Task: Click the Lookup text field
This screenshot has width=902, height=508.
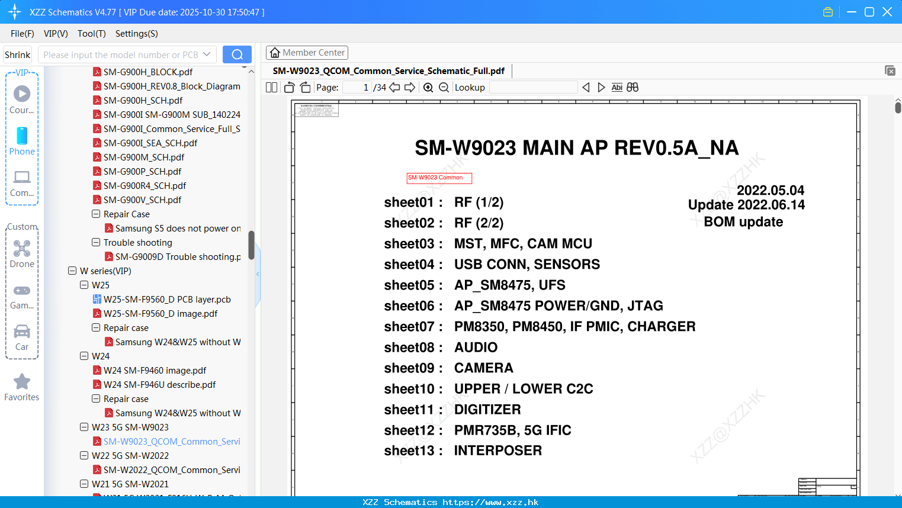Action: click(x=533, y=88)
